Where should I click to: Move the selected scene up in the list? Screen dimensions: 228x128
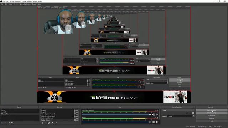click(x=9, y=123)
